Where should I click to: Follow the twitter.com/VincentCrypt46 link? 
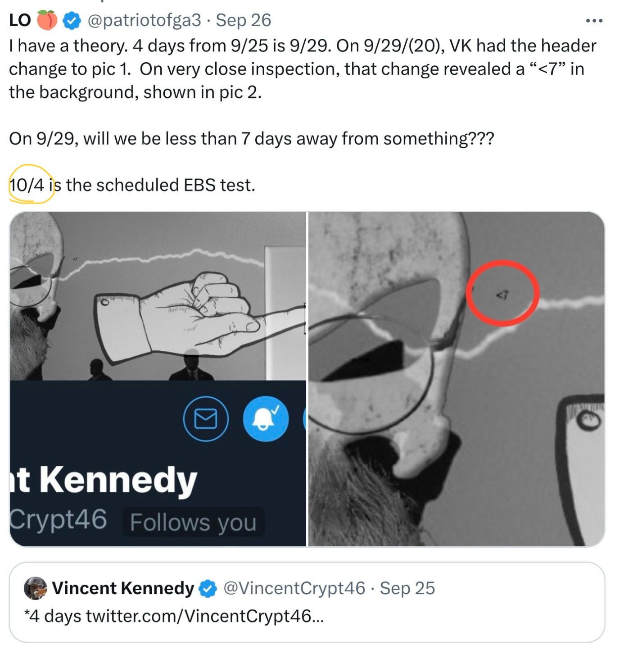click(x=204, y=616)
